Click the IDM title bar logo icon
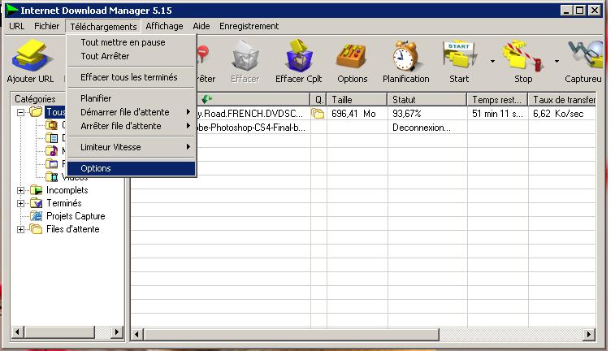The width and height of the screenshot is (615, 351). pos(12,11)
